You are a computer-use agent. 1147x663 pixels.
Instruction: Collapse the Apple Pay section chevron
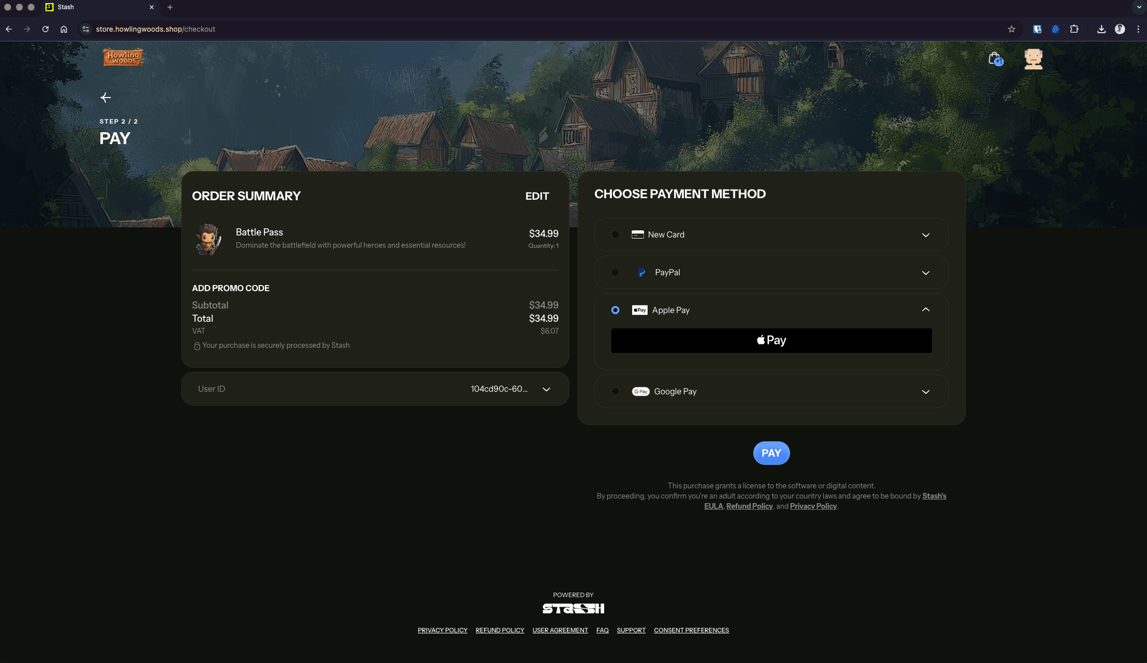tap(925, 310)
